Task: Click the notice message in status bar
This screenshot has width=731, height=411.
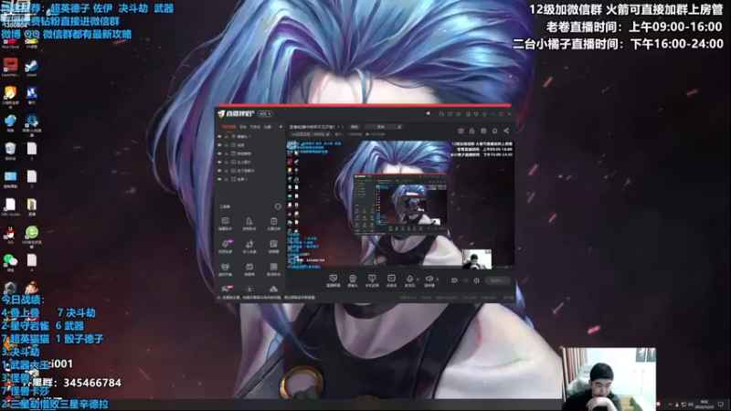Action: (269, 298)
